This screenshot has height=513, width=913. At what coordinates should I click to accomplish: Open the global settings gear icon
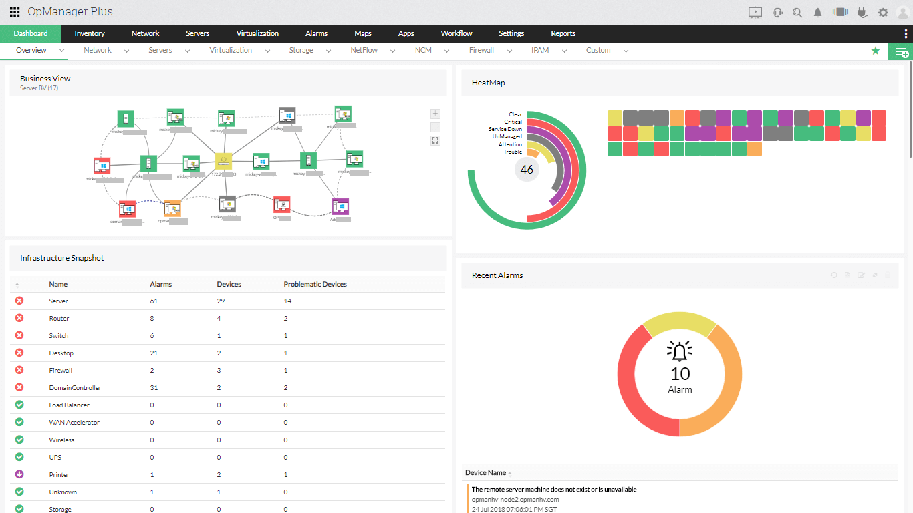pos(883,11)
